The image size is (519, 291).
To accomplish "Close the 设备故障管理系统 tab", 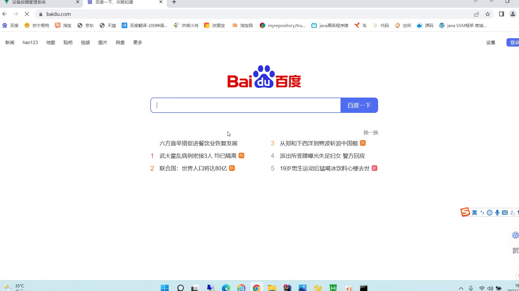I will coord(78,2).
